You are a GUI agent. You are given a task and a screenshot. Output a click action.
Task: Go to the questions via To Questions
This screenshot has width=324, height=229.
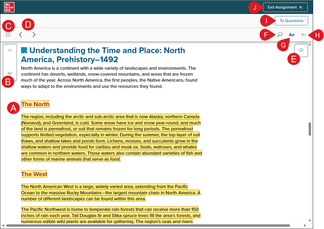pyautogui.click(x=291, y=21)
